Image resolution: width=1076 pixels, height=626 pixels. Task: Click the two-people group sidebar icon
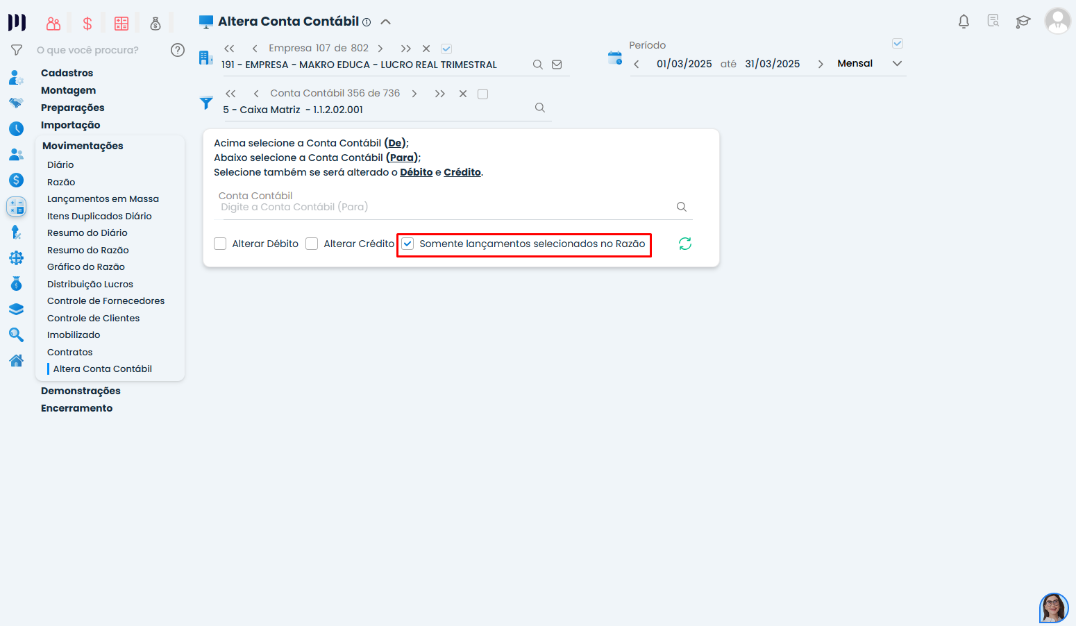pos(16,154)
